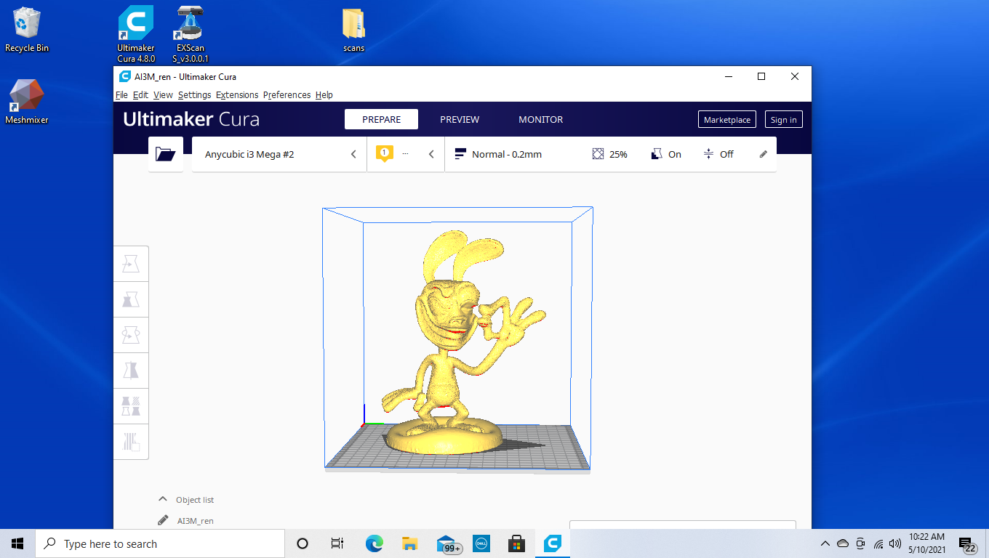The height and width of the screenshot is (558, 989).
Task: Click the network icon in system tray
Action: (x=878, y=543)
